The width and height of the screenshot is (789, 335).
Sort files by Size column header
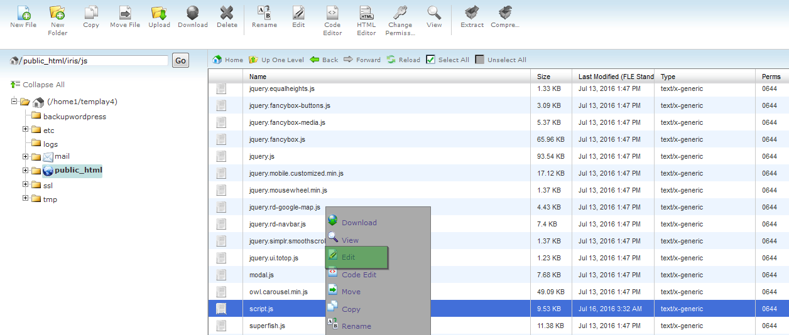coord(543,77)
